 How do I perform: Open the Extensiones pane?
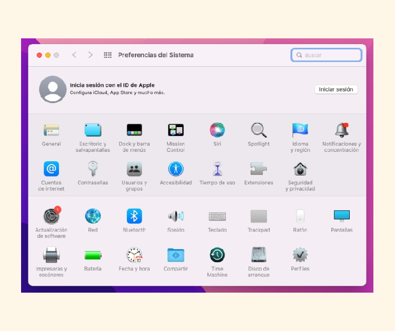point(259,169)
